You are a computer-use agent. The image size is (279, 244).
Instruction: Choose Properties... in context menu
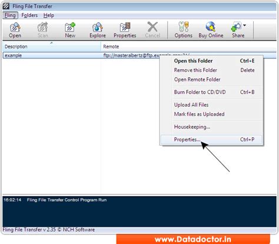(211, 140)
